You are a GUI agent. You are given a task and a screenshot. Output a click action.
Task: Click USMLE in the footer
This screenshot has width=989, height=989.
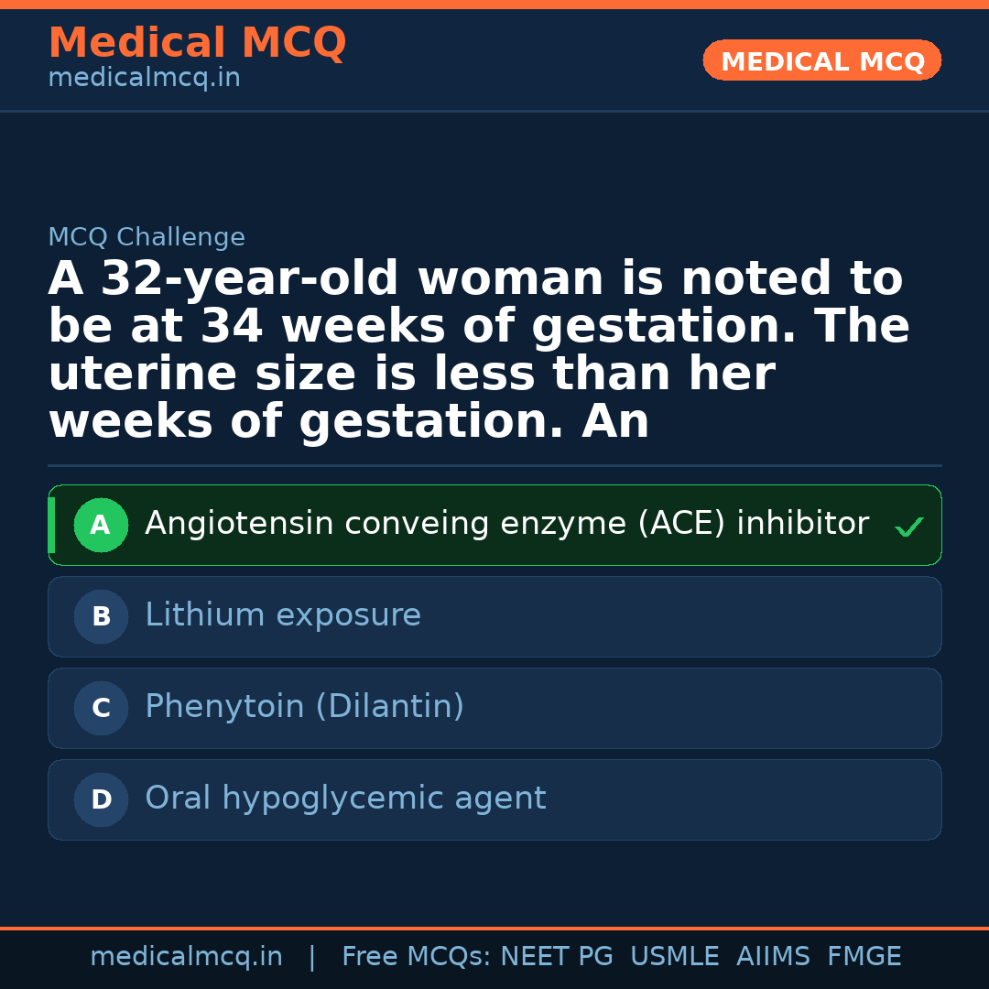(x=674, y=957)
